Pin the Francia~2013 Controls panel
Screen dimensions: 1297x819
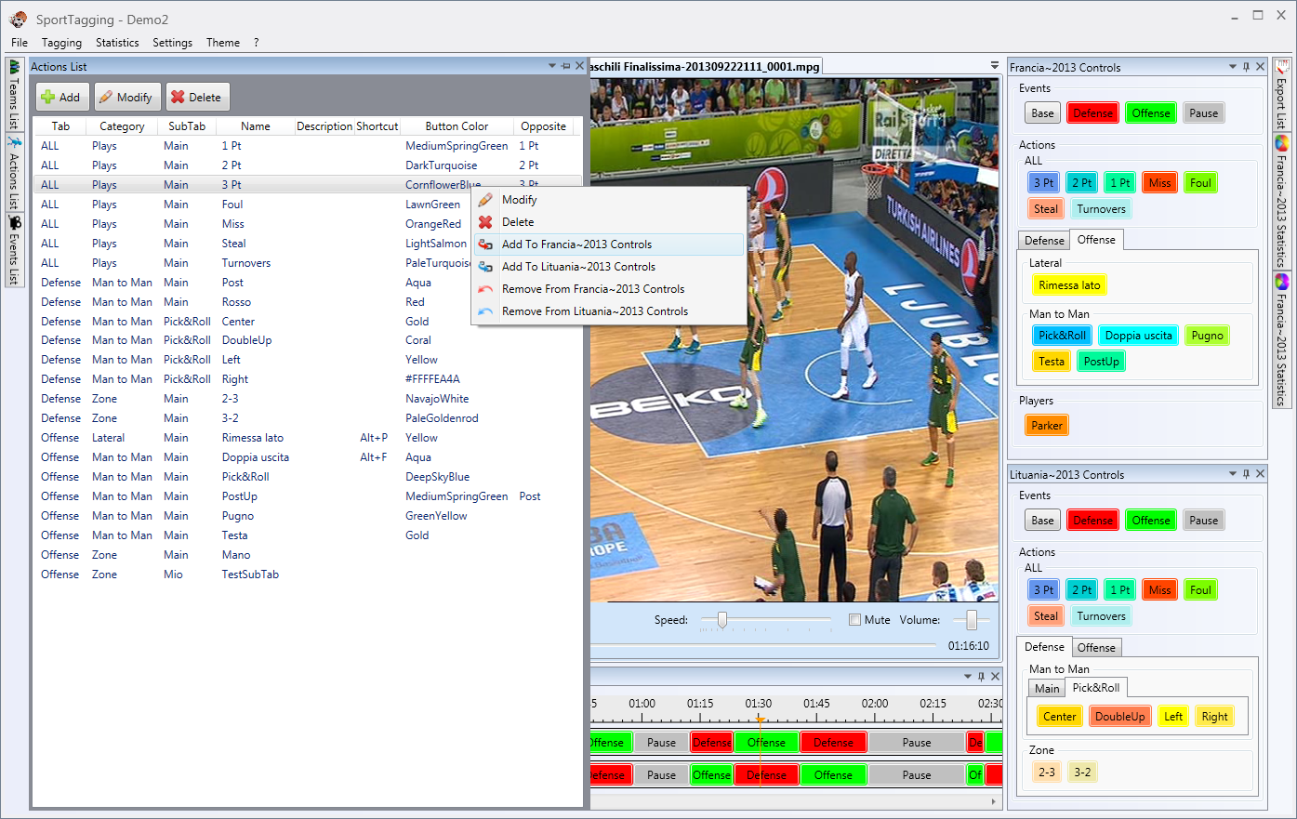click(x=1247, y=67)
